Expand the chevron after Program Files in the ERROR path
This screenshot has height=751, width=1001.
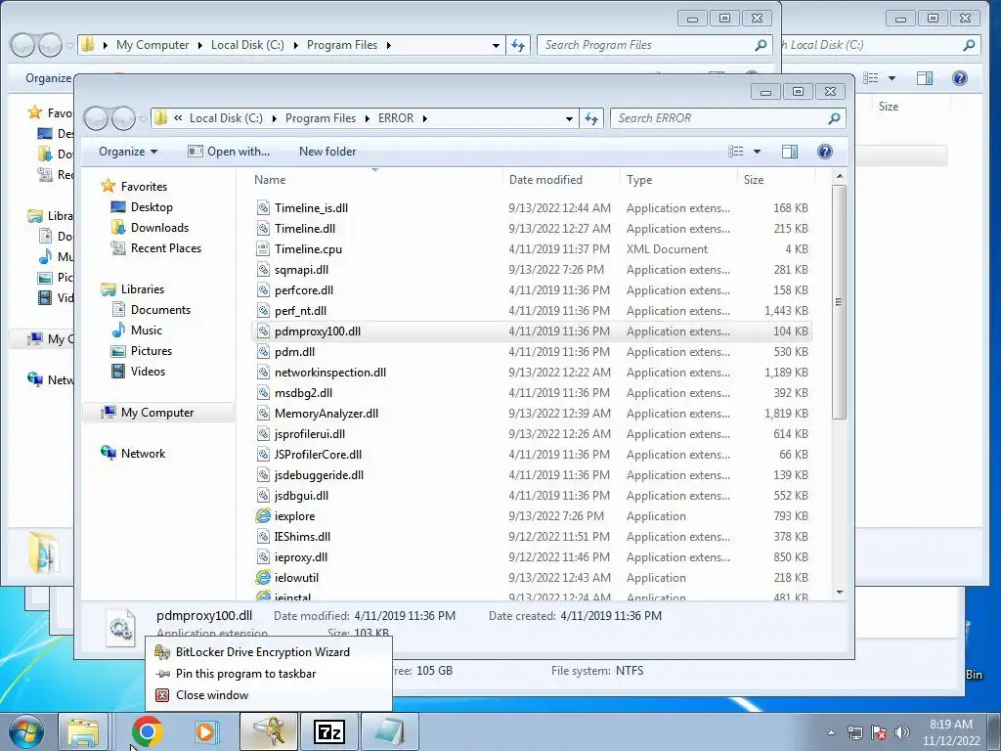coord(368,118)
